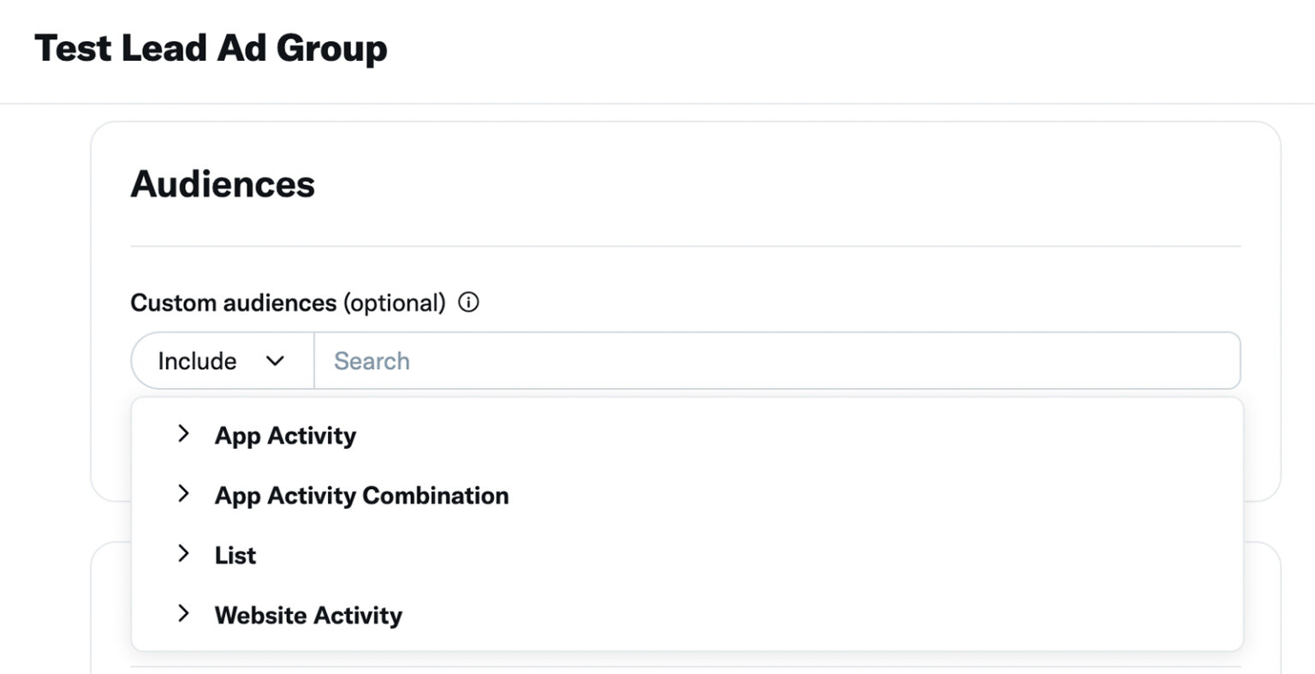Click the Website Activity chevron arrow
Viewport: 1315px width, 674px height.
point(182,614)
